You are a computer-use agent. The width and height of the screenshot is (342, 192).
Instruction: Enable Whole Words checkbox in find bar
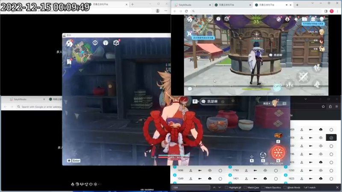coord(285,187)
